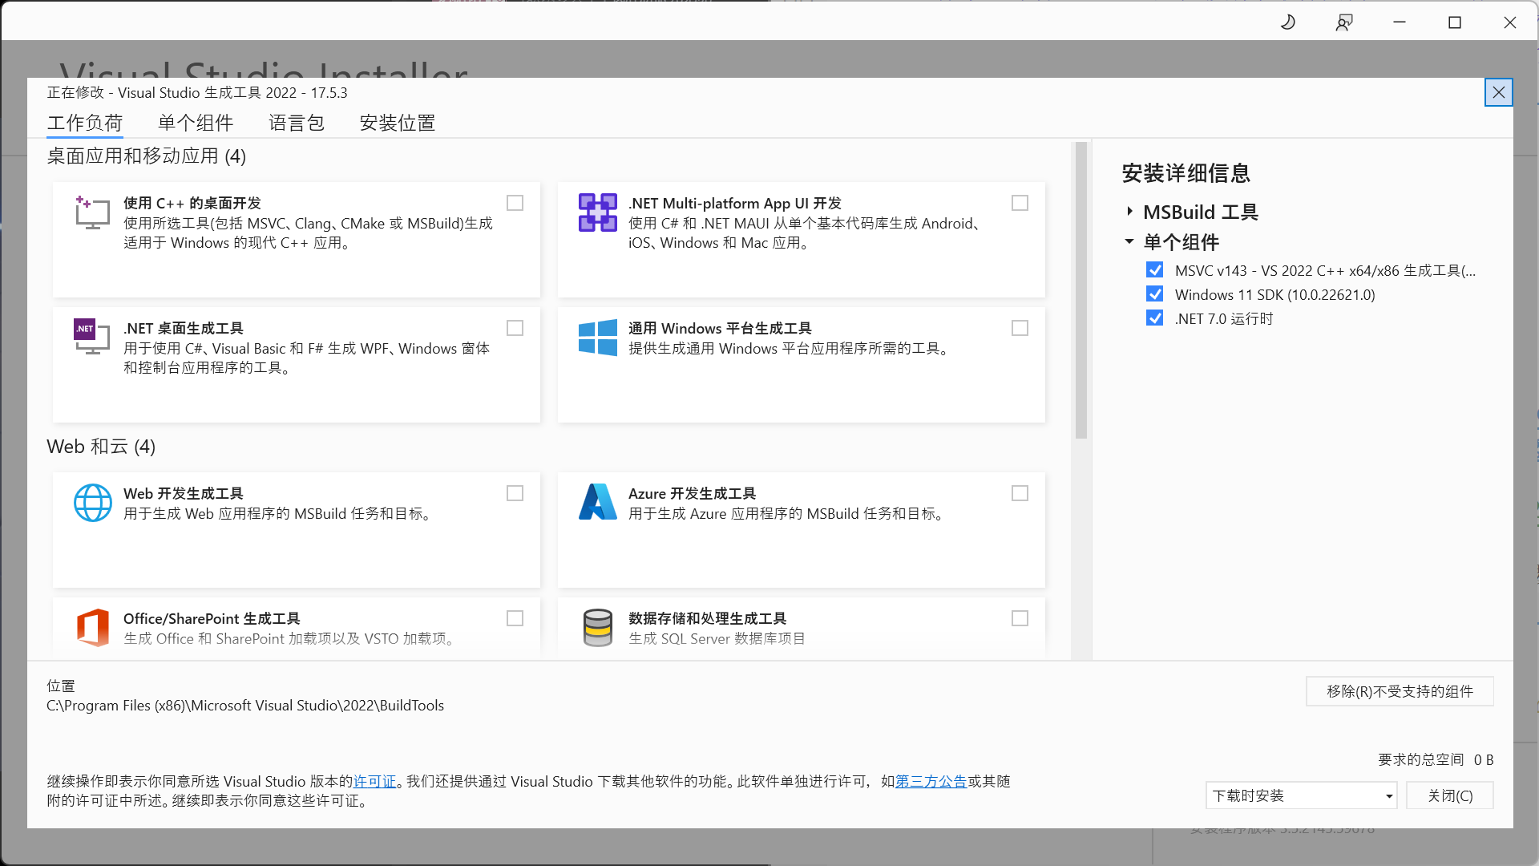The image size is (1539, 866).
Task: Check the Office/SharePoint 生成工具 workload
Action: tap(515, 619)
